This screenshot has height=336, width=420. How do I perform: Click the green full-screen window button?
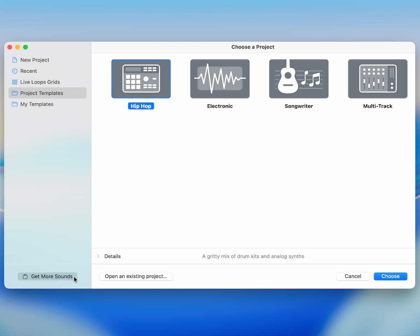[26, 47]
